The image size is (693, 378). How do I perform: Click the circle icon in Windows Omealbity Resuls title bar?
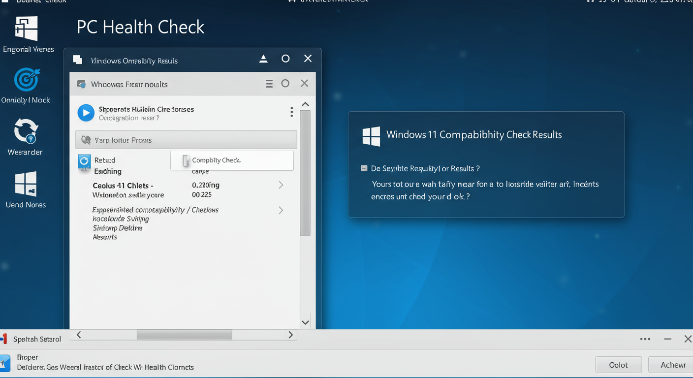click(285, 59)
